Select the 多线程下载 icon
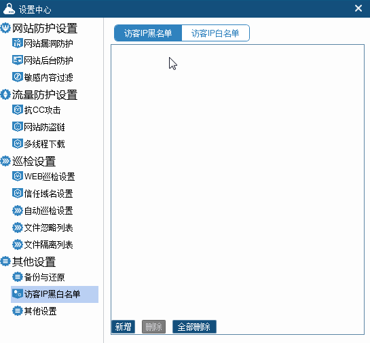 click(x=17, y=144)
